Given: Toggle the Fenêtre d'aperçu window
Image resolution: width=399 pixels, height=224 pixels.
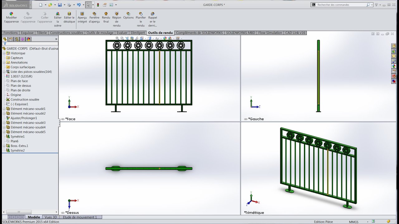Looking at the screenshot, I should click(94, 18).
